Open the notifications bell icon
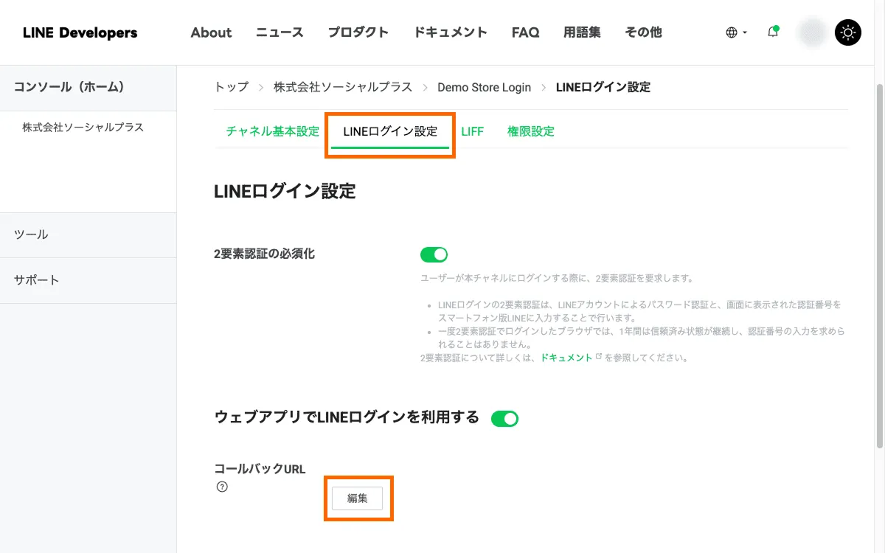 (x=773, y=32)
